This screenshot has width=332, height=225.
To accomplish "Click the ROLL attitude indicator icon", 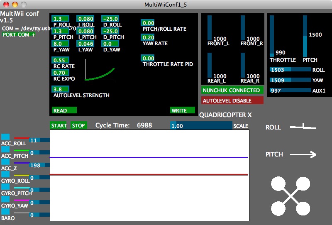I will pos(303,127).
